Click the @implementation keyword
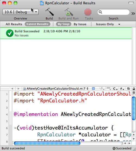This screenshot has height=151, width=136. (36, 114)
